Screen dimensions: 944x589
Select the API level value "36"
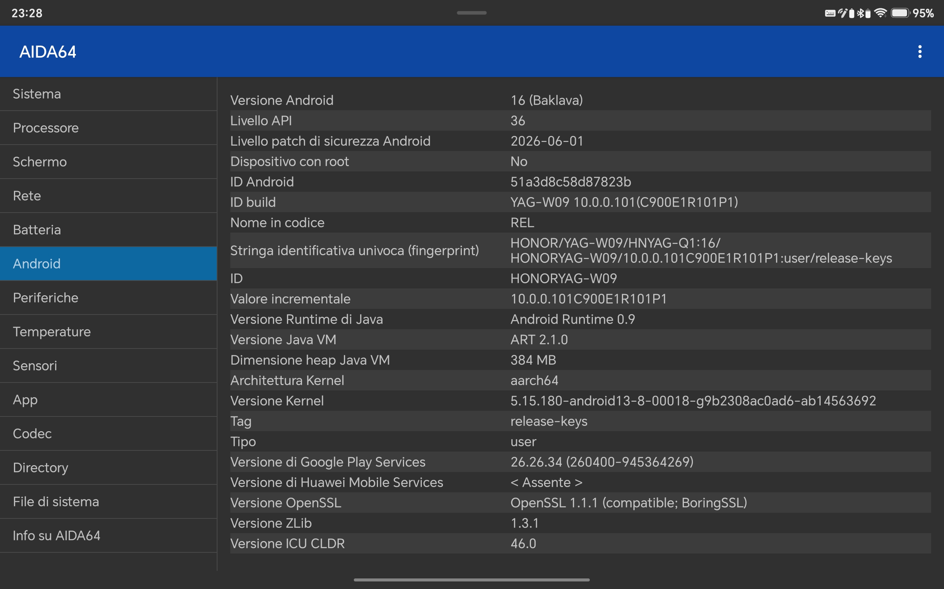point(518,121)
